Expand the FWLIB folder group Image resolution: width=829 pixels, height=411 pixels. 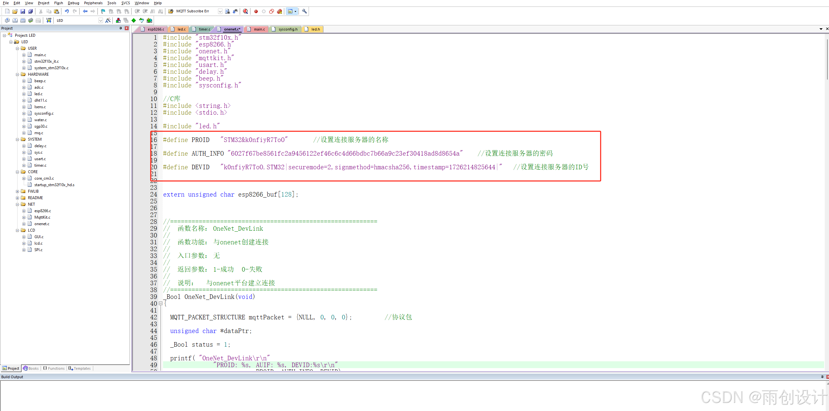(x=18, y=191)
